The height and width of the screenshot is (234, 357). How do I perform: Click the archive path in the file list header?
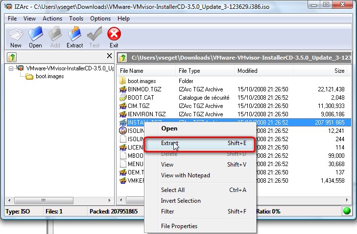click(x=241, y=58)
